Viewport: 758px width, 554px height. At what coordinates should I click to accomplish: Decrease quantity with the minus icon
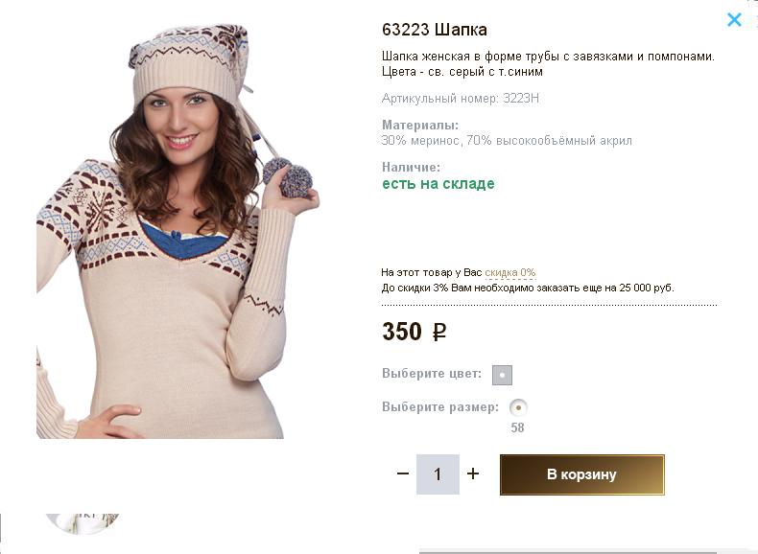click(403, 473)
